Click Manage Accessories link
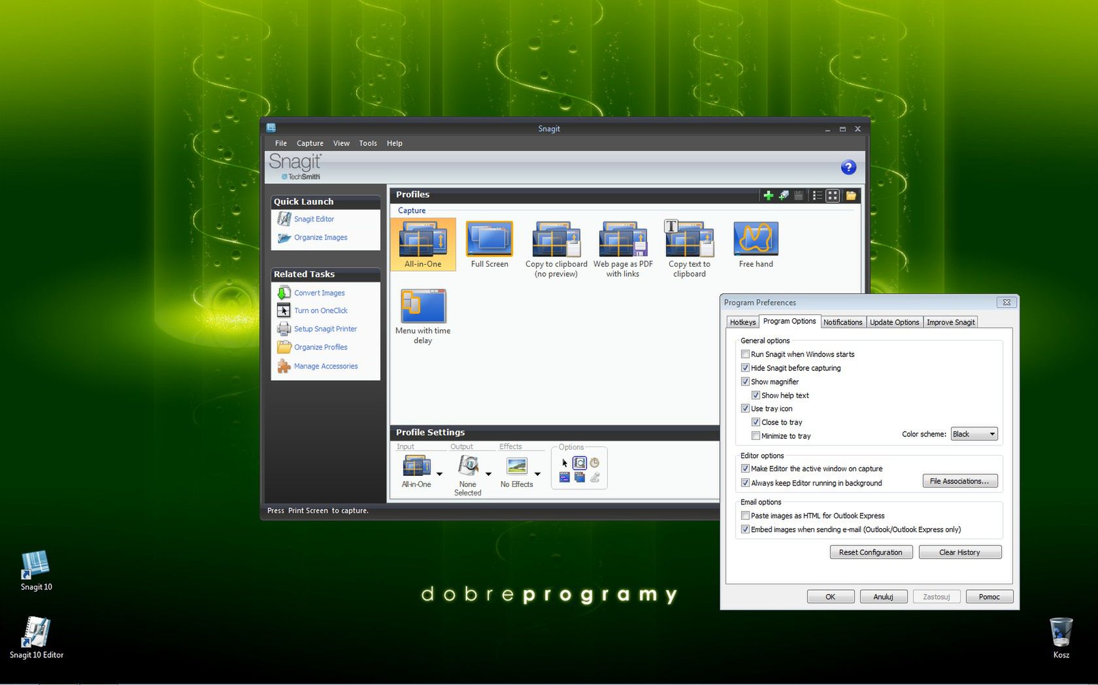Screen dimensions: 1098x685 coord(325,366)
